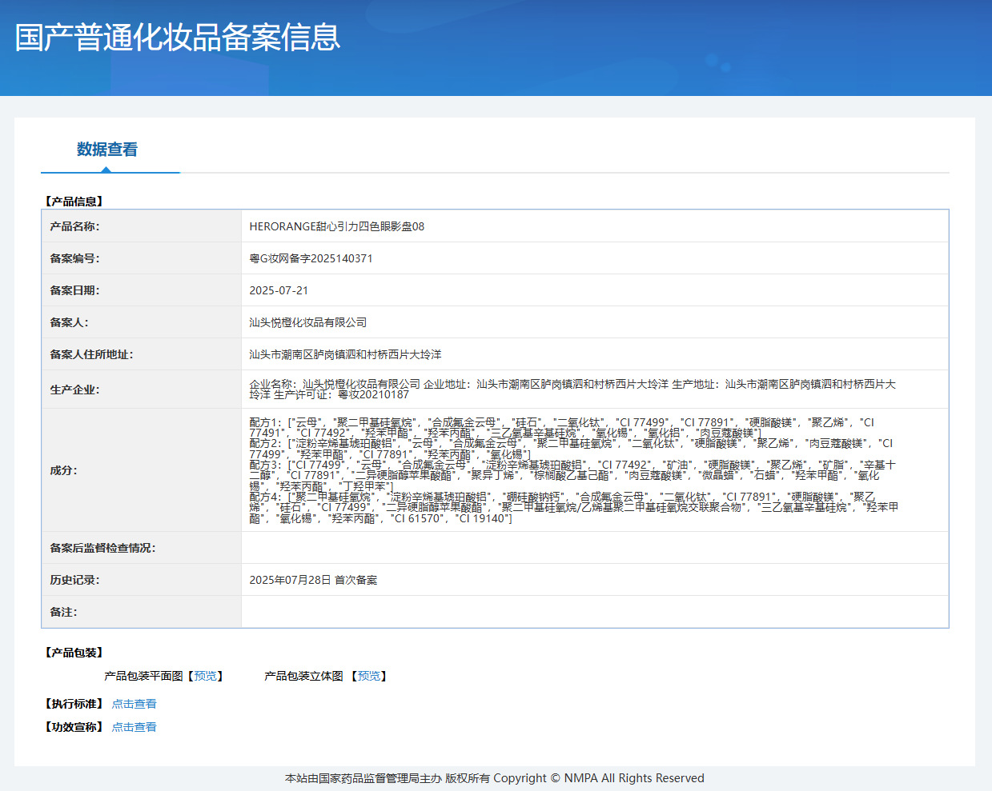Click the 【产品信息】 section heading
Viewport: 992px width, 791px height.
74,202
